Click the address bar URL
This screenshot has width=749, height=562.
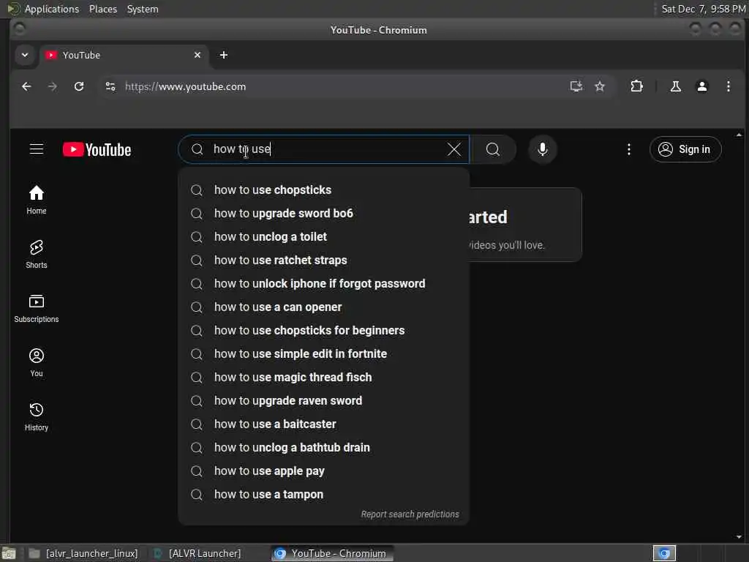[x=185, y=86]
